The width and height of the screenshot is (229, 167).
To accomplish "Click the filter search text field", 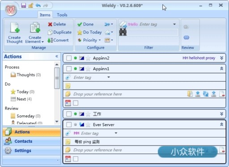I will [x=153, y=32].
